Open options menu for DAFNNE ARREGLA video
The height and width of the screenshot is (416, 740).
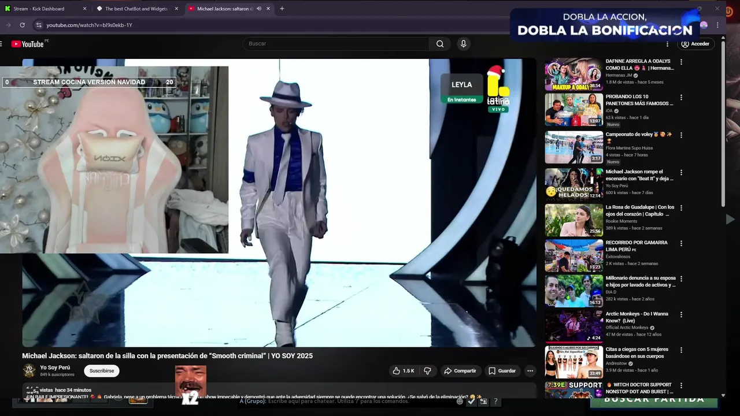681,62
